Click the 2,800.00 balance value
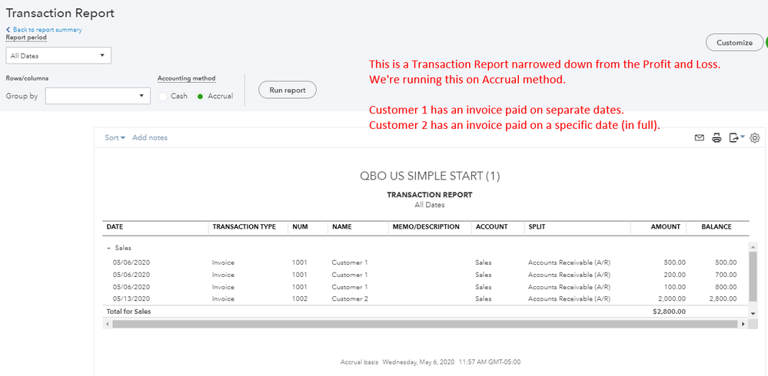Image resolution: width=768 pixels, height=376 pixels. click(x=723, y=298)
